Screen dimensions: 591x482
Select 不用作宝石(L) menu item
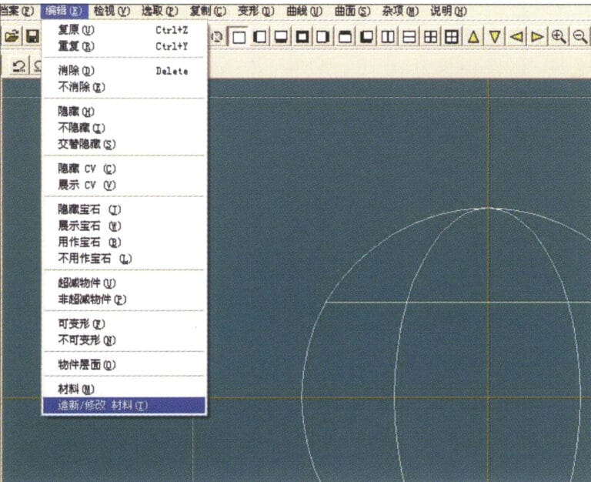point(124,259)
